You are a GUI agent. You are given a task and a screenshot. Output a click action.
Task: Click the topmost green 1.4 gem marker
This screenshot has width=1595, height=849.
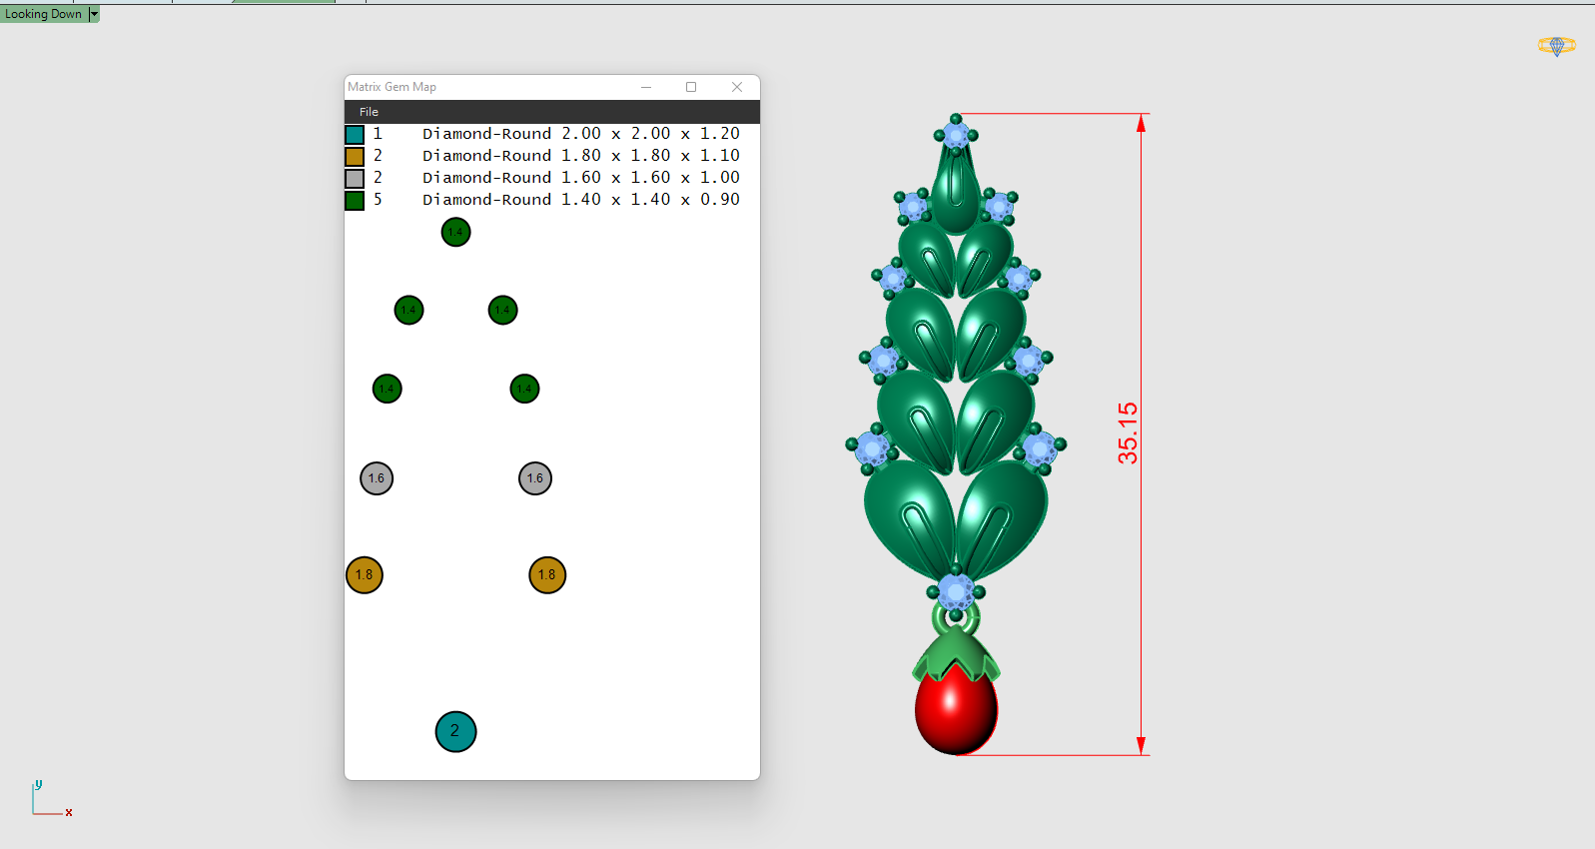pos(455,232)
